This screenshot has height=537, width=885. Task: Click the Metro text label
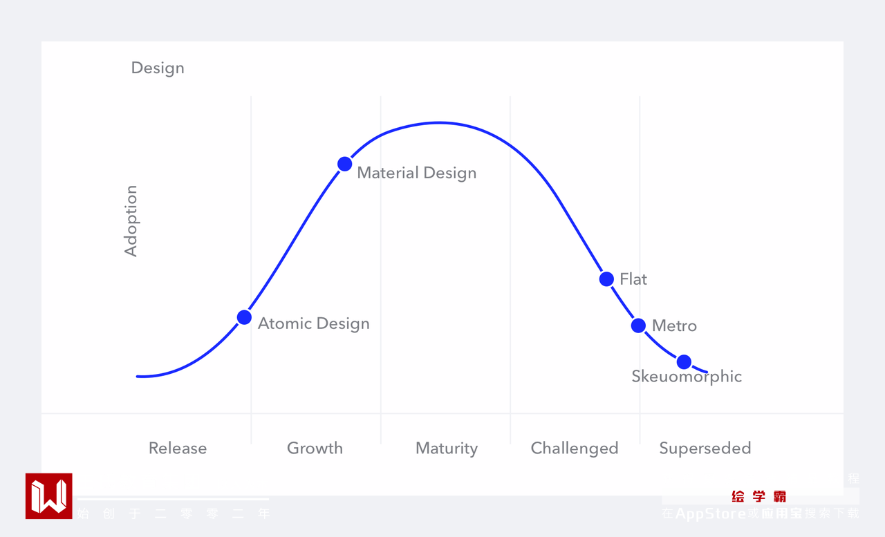click(x=674, y=326)
